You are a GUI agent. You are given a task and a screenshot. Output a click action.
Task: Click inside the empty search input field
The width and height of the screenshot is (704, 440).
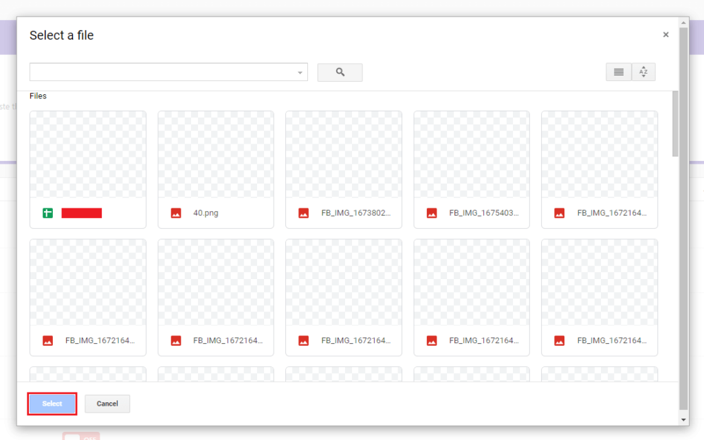pyautogui.click(x=158, y=72)
